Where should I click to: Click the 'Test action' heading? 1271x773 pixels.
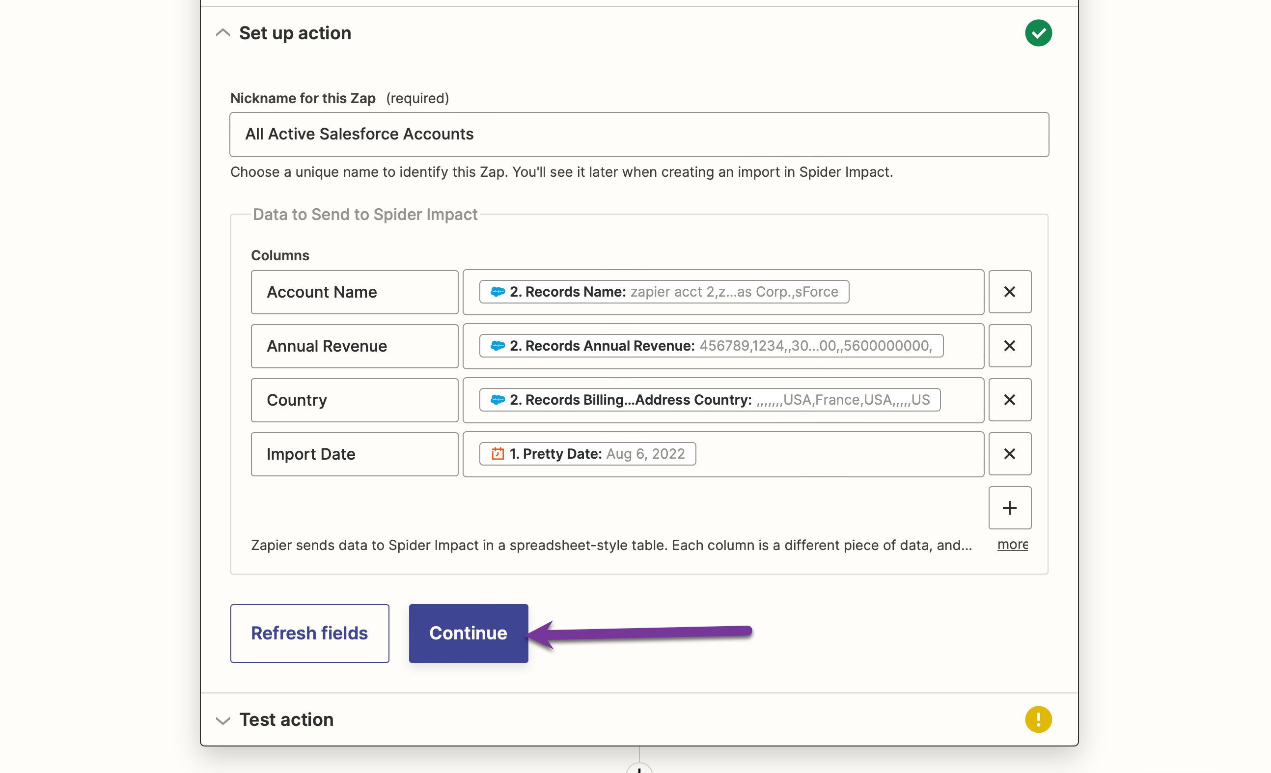(286, 720)
